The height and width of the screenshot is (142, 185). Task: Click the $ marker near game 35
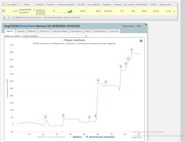coord(63,115)
